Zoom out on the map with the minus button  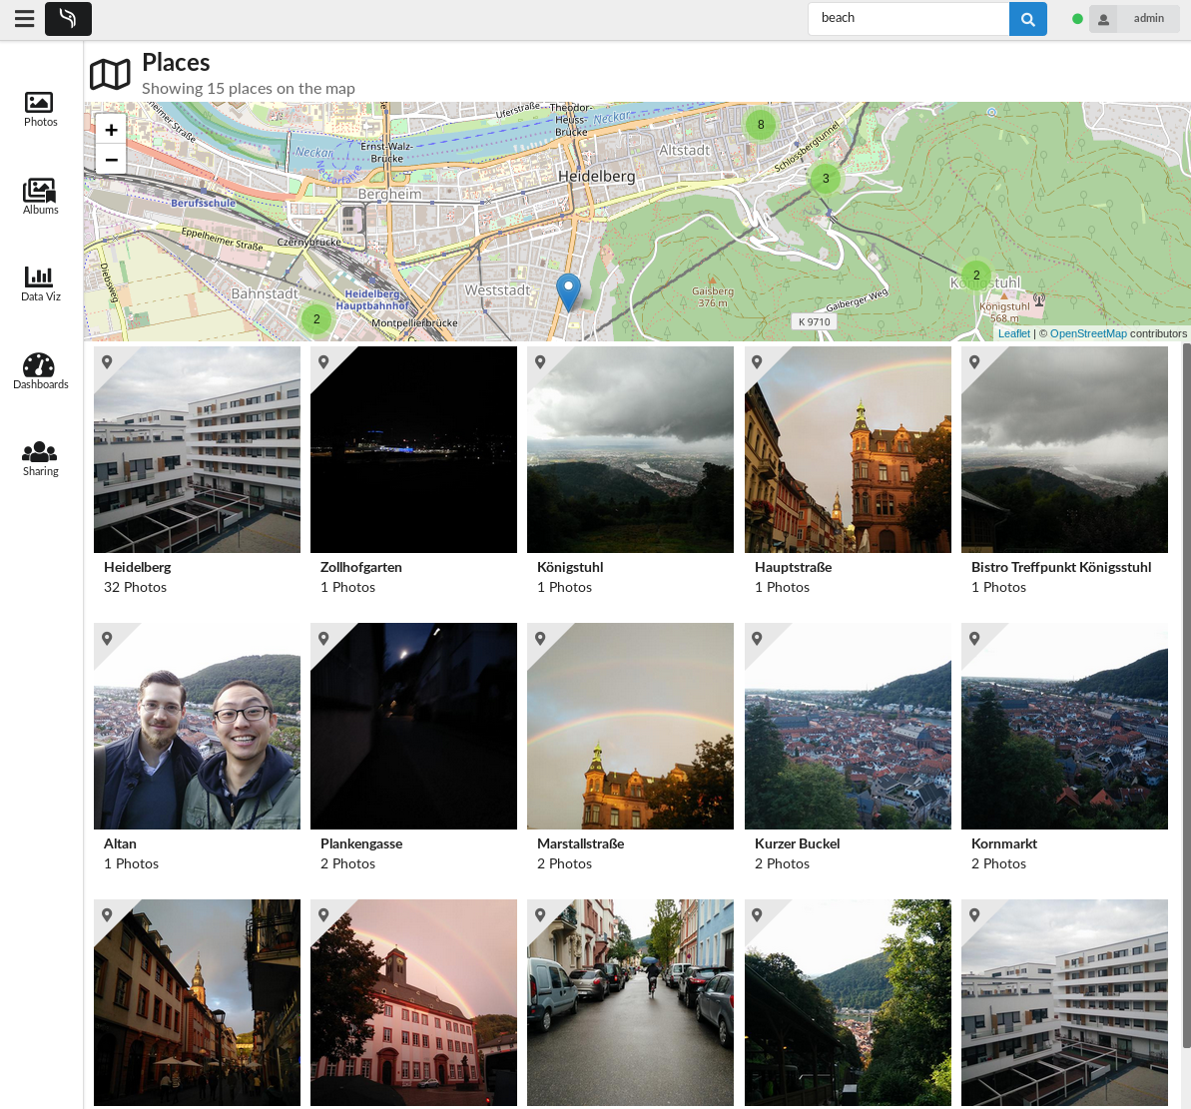click(111, 160)
